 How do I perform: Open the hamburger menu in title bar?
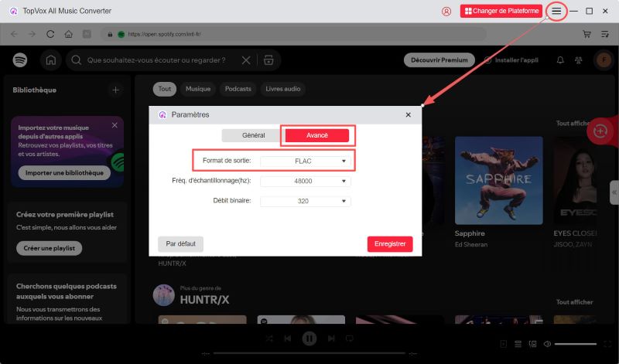tap(556, 12)
